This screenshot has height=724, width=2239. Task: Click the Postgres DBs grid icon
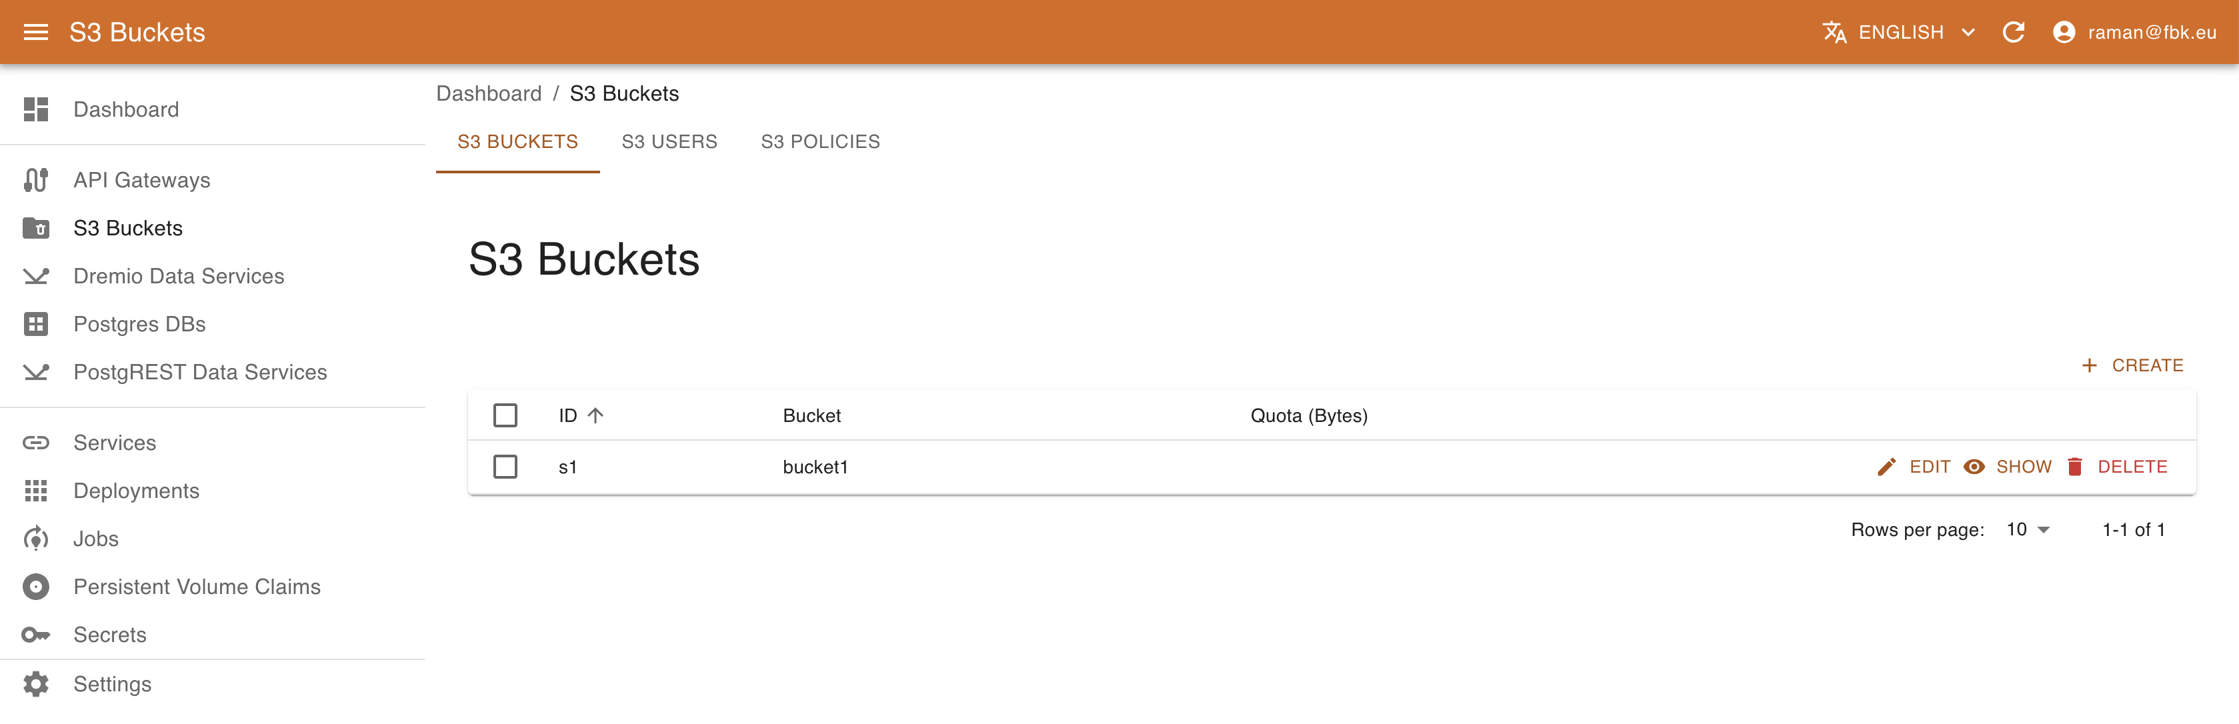point(35,324)
